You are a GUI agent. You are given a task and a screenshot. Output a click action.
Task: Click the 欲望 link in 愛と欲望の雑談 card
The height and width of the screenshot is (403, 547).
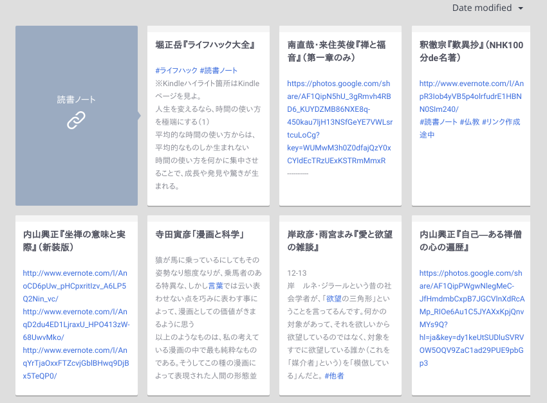tap(334, 298)
